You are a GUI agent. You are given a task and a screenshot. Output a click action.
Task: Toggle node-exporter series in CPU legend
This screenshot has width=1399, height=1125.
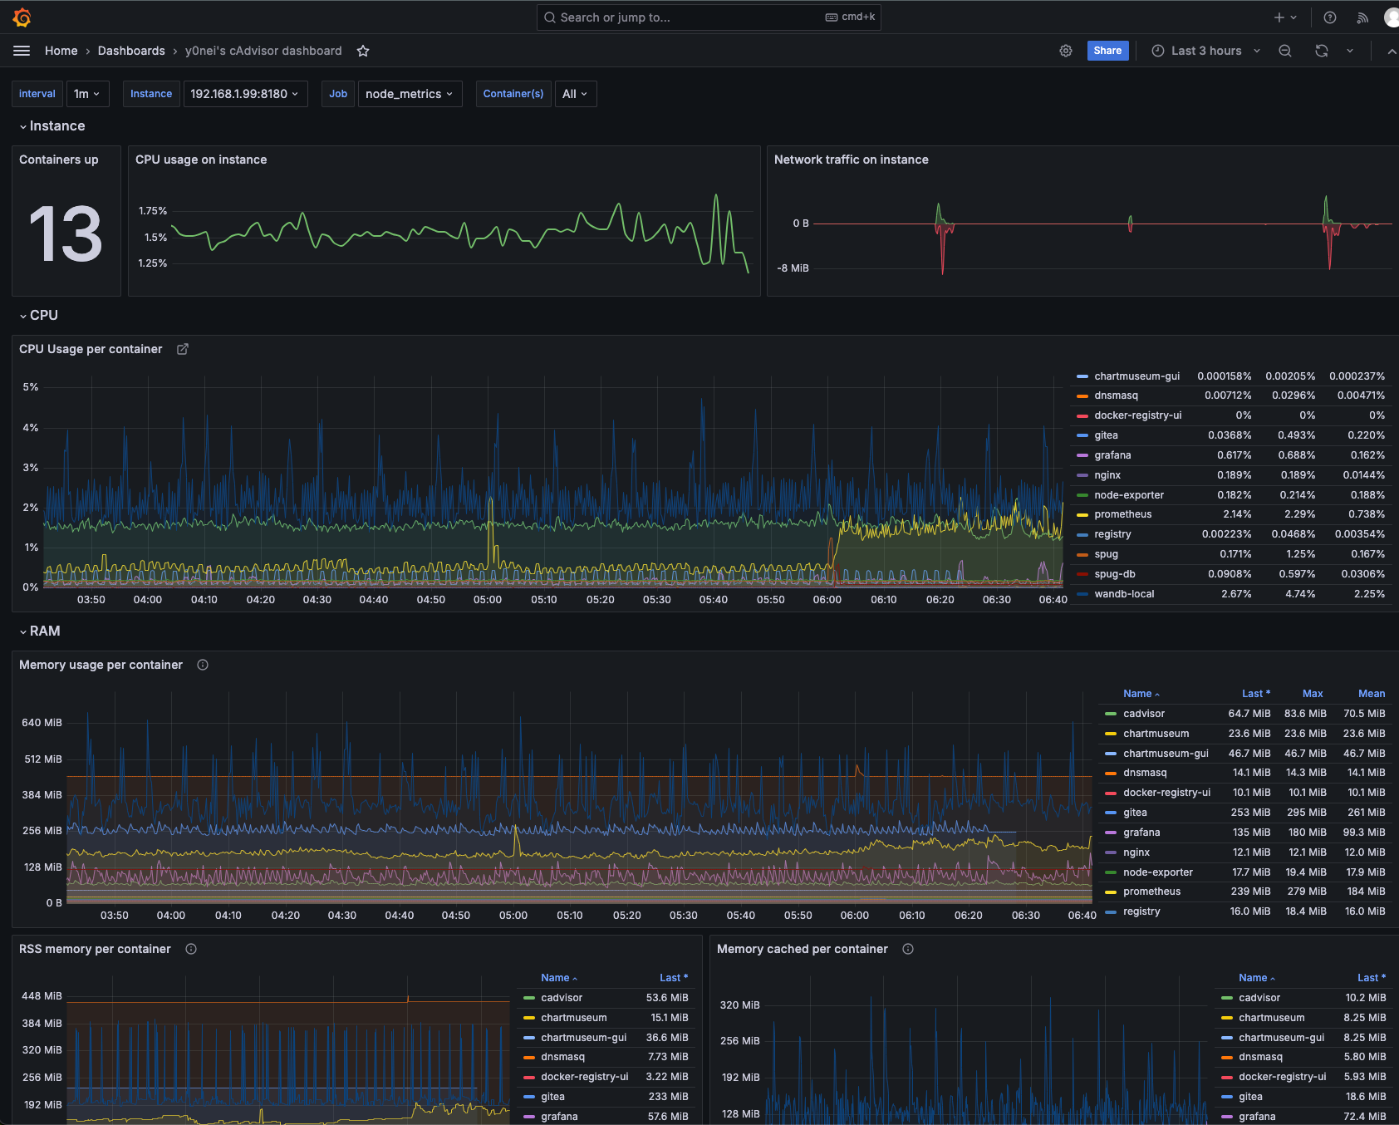(x=1129, y=495)
